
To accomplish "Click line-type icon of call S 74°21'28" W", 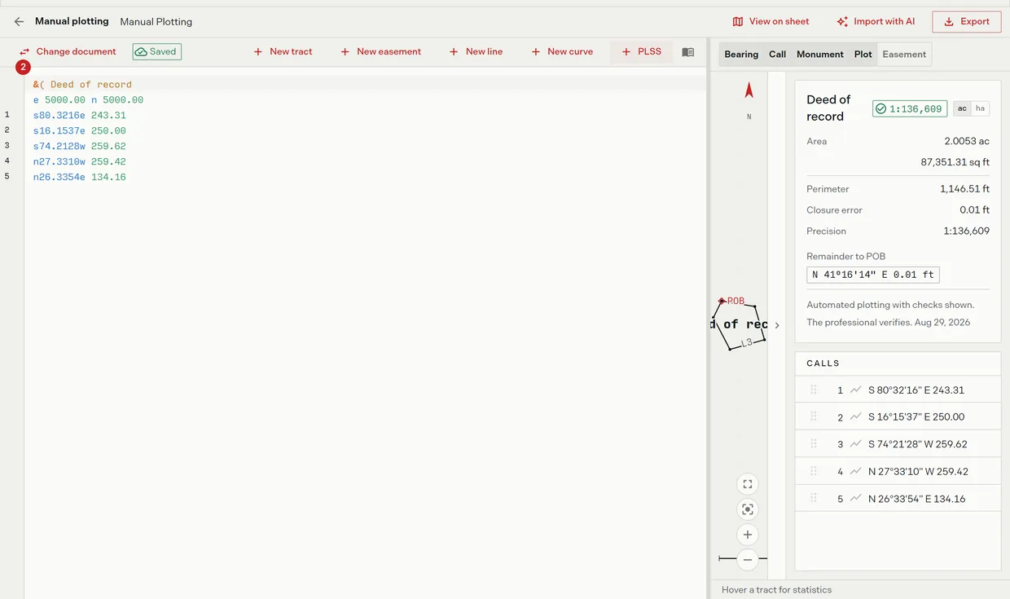I will 855,444.
